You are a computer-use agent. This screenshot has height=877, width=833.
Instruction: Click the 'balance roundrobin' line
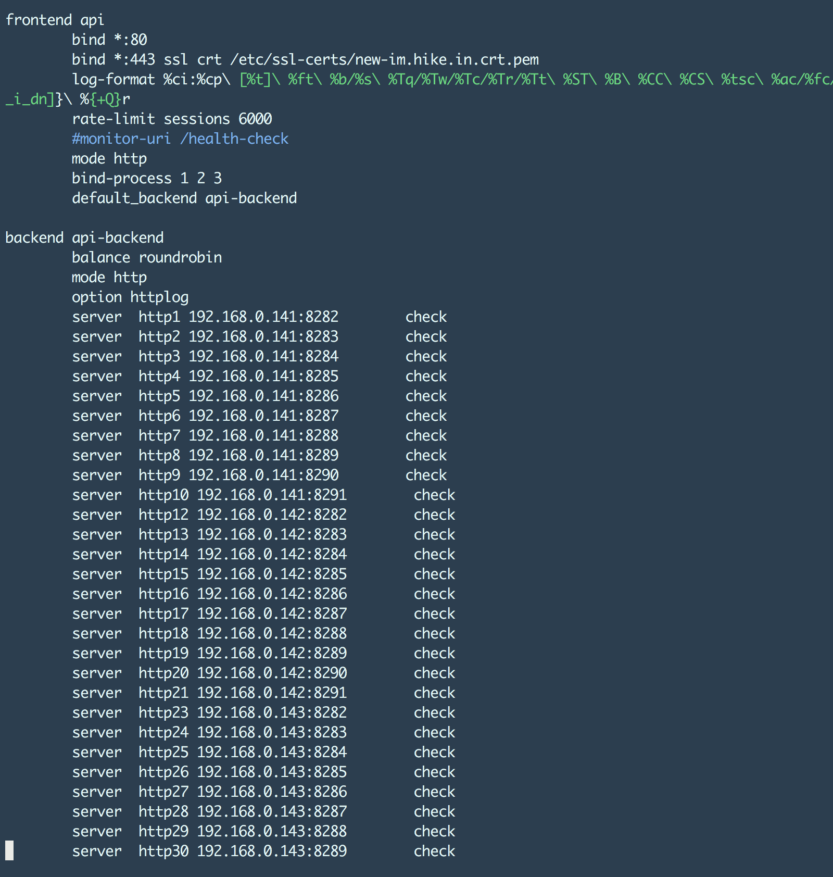pyautogui.click(x=147, y=257)
